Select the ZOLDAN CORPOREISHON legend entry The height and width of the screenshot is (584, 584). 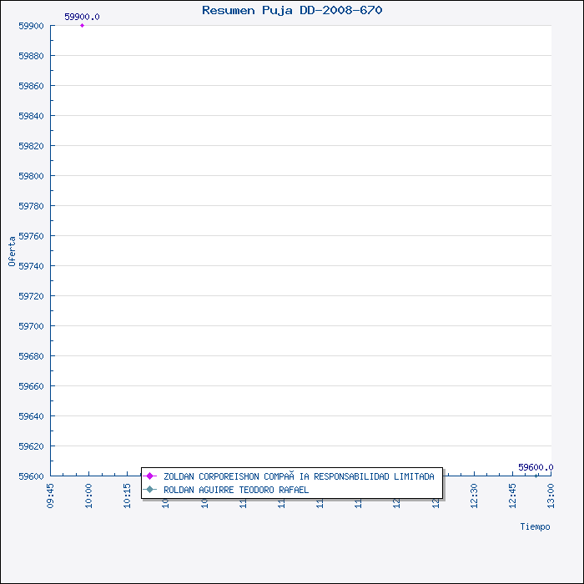[298, 476]
